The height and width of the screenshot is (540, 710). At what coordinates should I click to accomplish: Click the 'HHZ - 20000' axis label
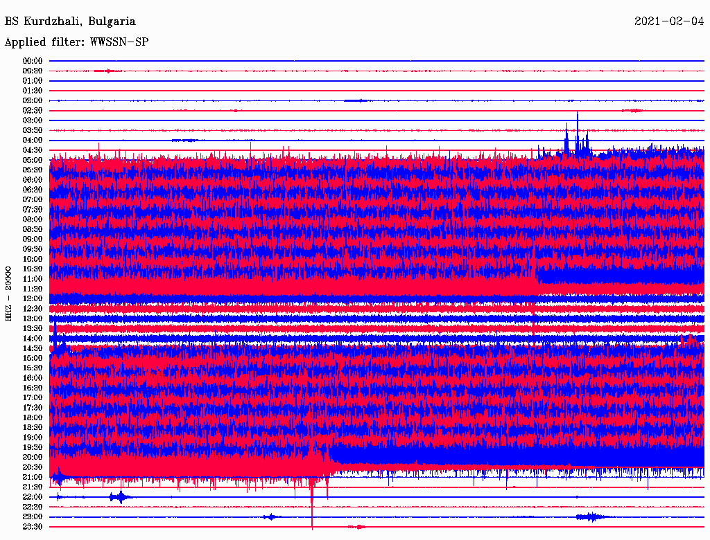[x=8, y=294]
